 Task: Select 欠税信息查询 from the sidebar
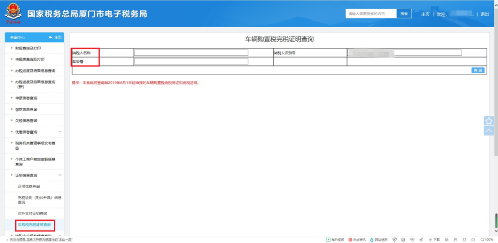(26, 120)
